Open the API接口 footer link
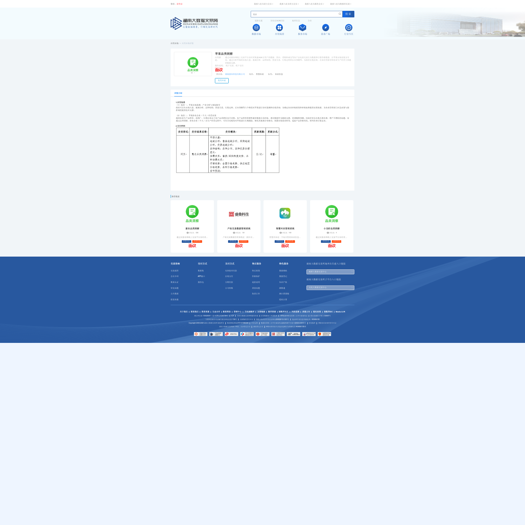Viewport: 525px width, 525px height. 201,276
